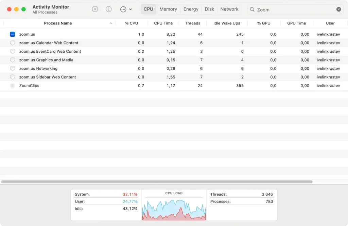Sort by the % GPU column
This screenshot has width=348, height=226.
tap(264, 23)
